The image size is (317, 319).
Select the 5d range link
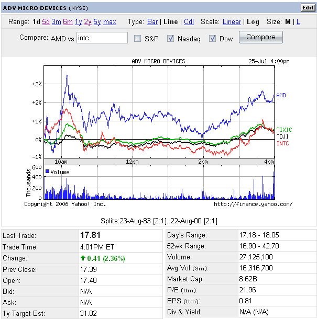click(x=46, y=22)
